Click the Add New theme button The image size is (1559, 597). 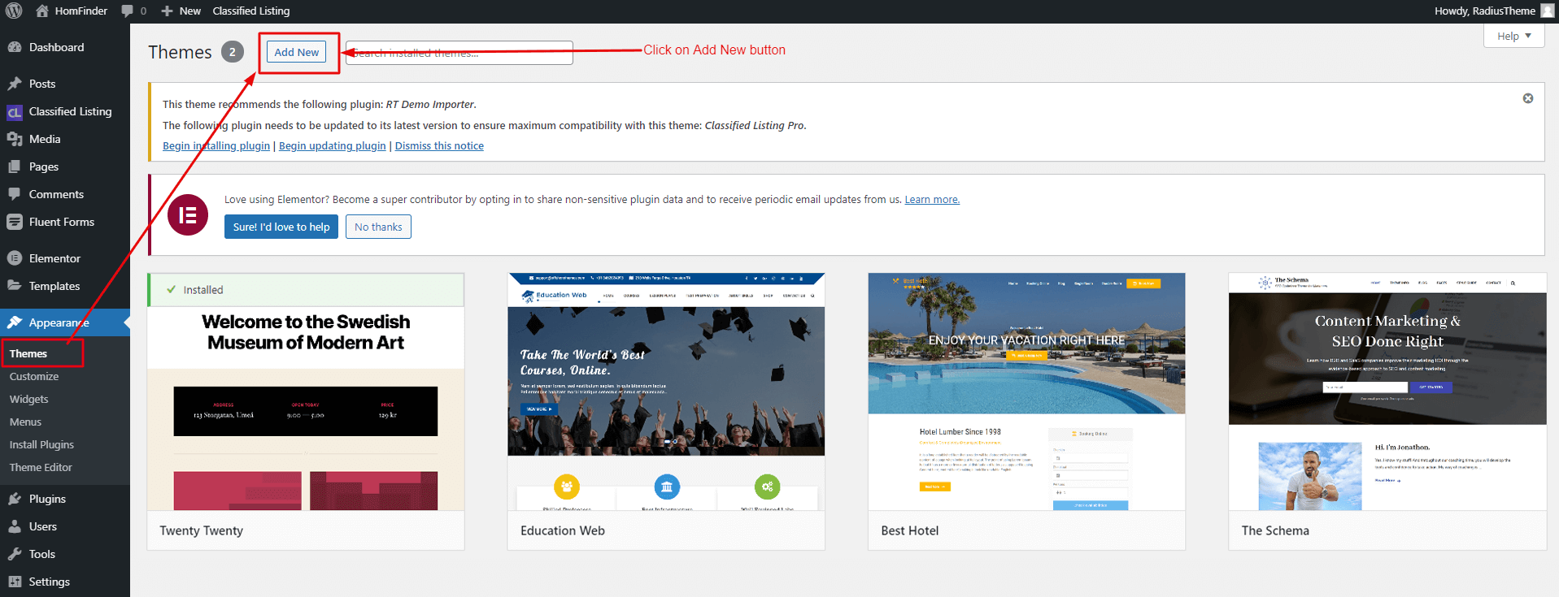(x=297, y=52)
